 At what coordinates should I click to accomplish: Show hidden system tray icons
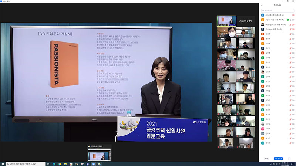271,164
